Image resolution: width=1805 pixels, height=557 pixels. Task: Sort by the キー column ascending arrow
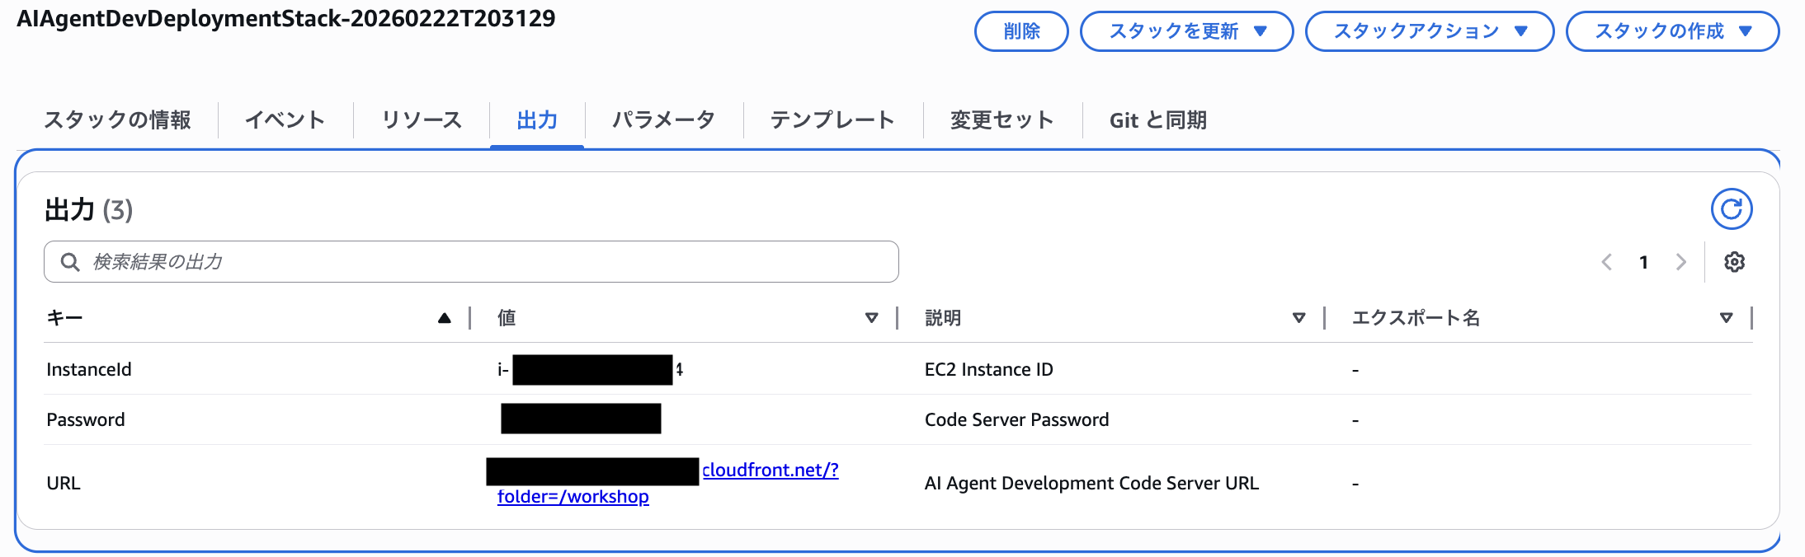444,318
